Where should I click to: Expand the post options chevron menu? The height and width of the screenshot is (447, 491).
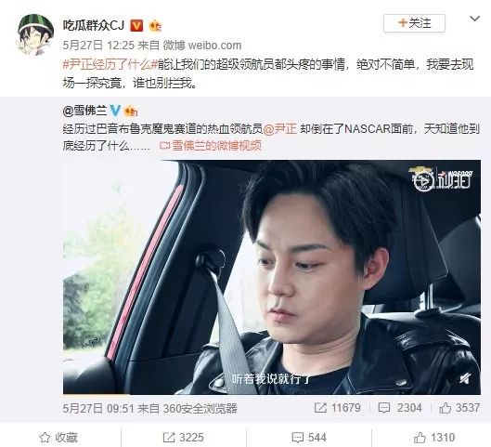pos(474,19)
